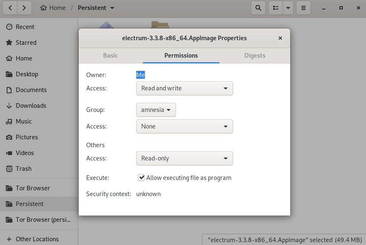Switch to the Basic tab
366x245 pixels.
pyautogui.click(x=111, y=56)
